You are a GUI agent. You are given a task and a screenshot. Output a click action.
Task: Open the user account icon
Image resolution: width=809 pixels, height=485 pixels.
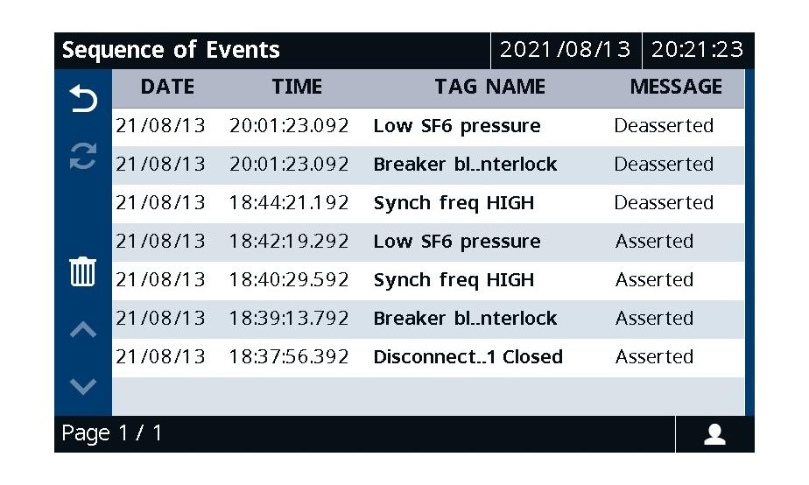714,434
